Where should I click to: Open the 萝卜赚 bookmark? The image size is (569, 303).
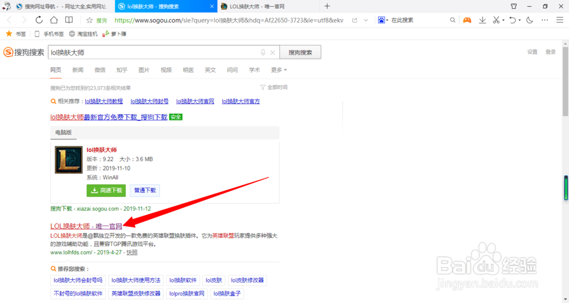tap(114, 34)
